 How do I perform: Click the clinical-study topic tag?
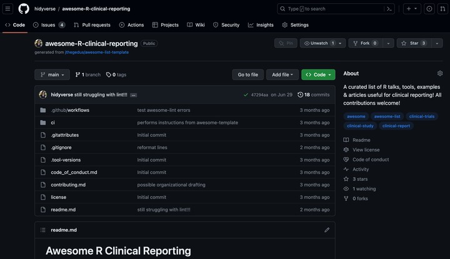pyautogui.click(x=360, y=126)
